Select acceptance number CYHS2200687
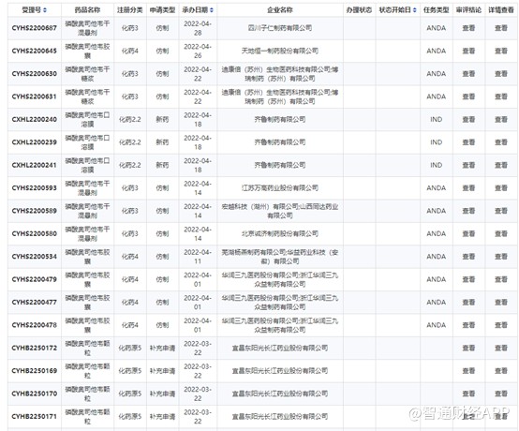This screenshot has width=519, height=431. (35, 28)
